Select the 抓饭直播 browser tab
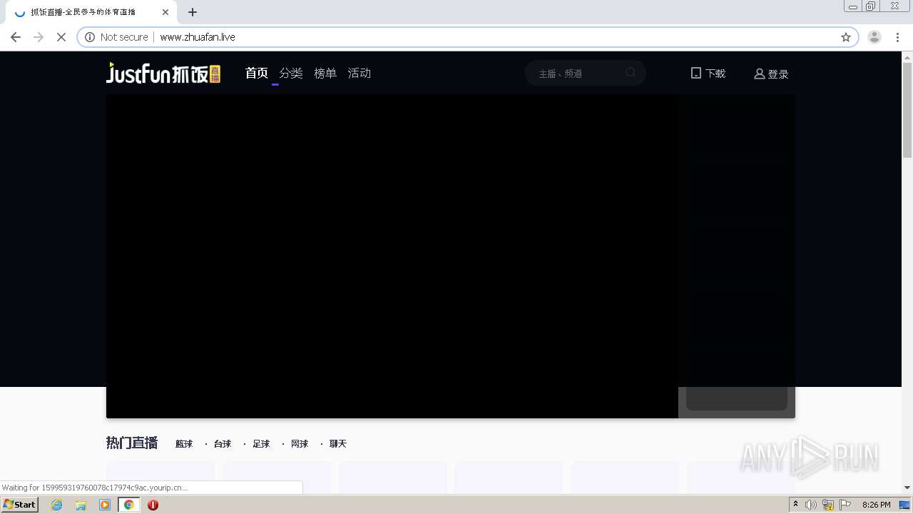Image resolution: width=913 pixels, height=514 pixels. [x=91, y=12]
